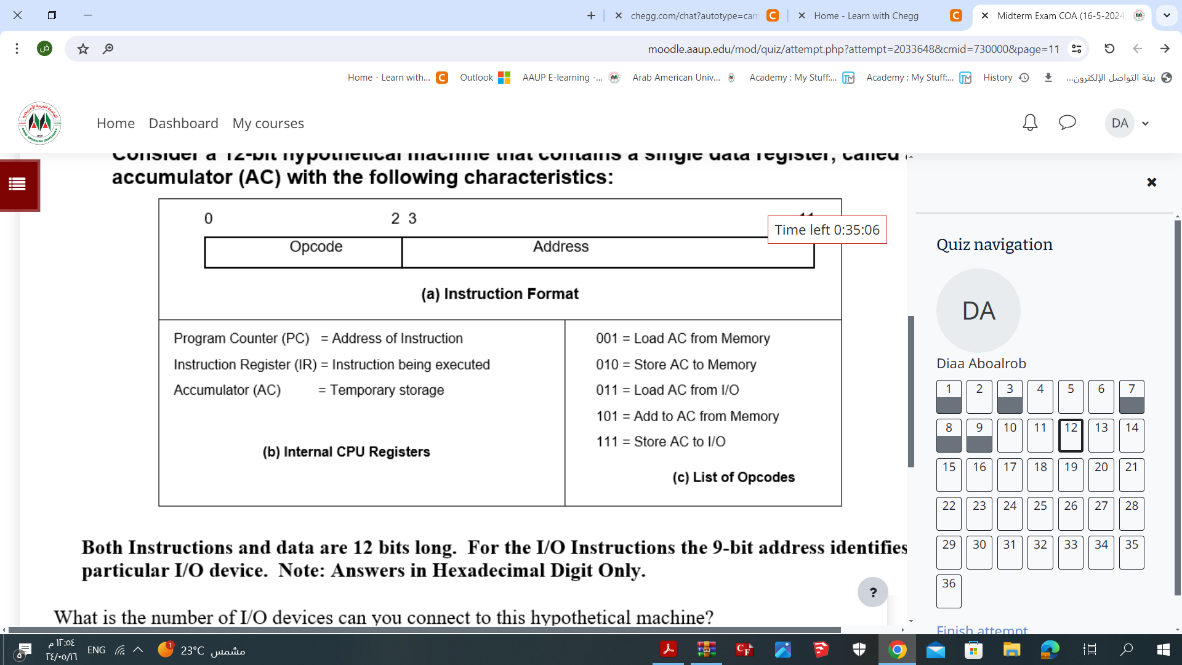Image resolution: width=1182 pixels, height=665 pixels.
Task: Open site settings tune icon in address bar
Action: coord(1077,49)
